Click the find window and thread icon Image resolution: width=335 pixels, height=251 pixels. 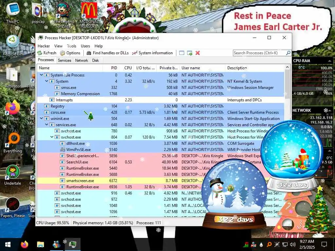pyautogui.click(x=189, y=53)
